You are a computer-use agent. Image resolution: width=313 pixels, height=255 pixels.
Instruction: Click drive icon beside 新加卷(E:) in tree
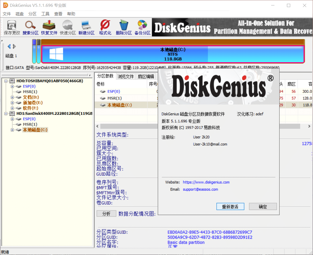coord(18,103)
